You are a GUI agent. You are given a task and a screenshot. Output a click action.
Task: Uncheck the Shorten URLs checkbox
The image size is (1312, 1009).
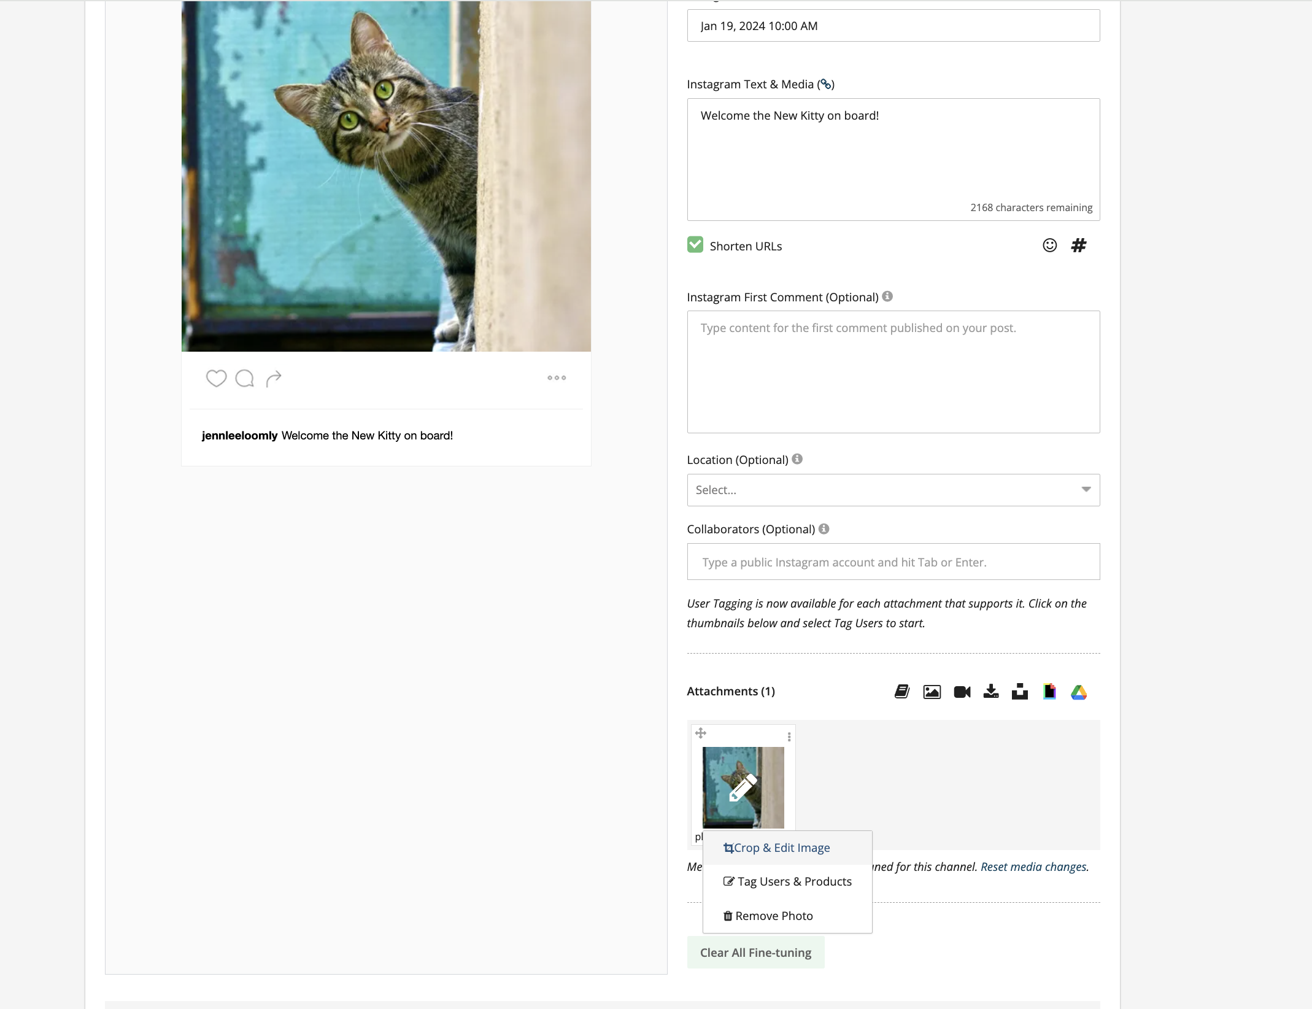click(695, 245)
